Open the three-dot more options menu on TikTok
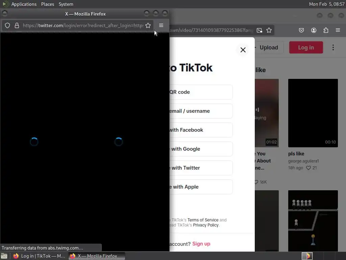This screenshot has width=346, height=260. click(333, 47)
